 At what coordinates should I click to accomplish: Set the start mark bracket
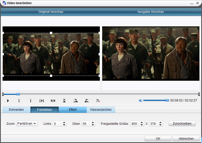19,101
